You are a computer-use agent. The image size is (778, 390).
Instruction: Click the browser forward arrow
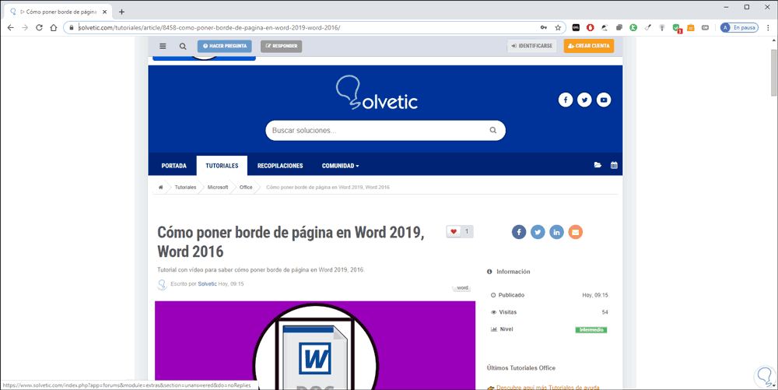point(25,28)
